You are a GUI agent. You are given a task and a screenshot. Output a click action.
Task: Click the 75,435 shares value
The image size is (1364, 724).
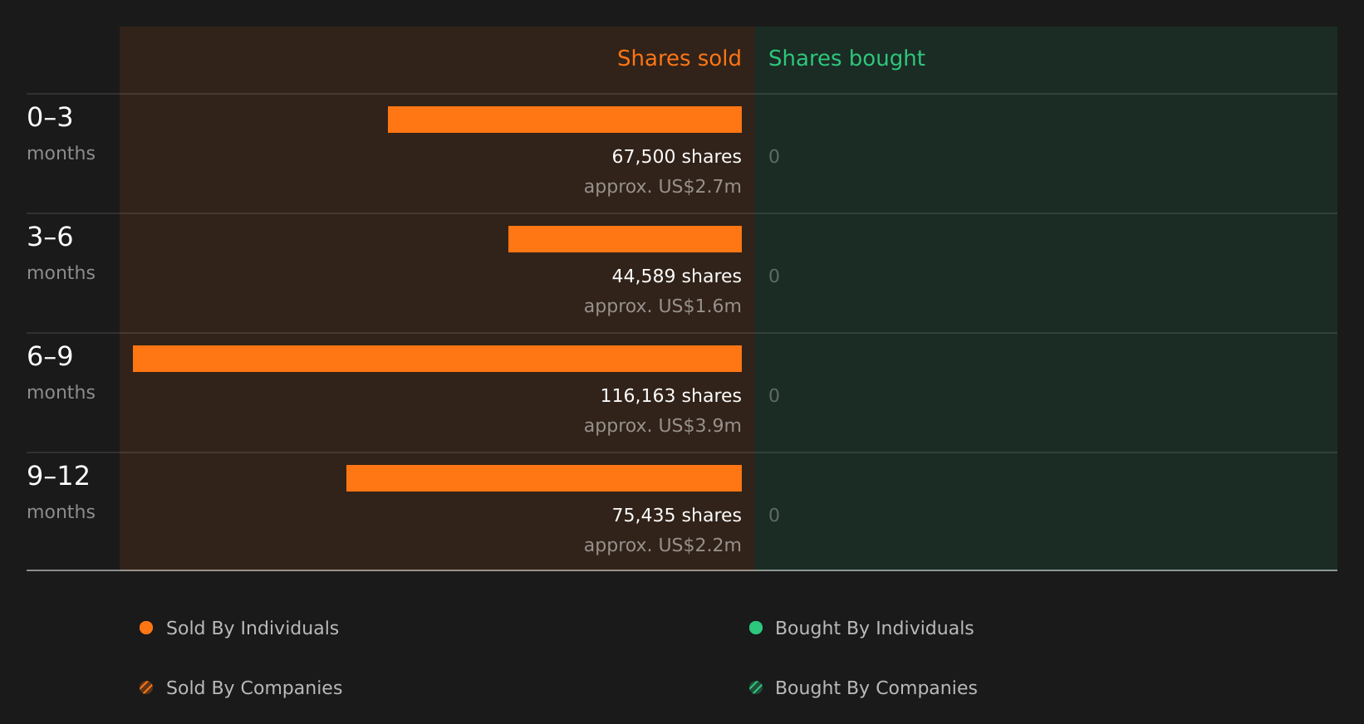tap(677, 516)
